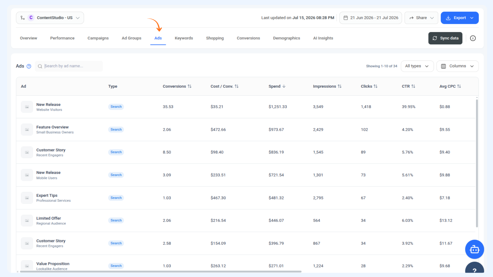Click the search magnifier icon

pos(40,66)
